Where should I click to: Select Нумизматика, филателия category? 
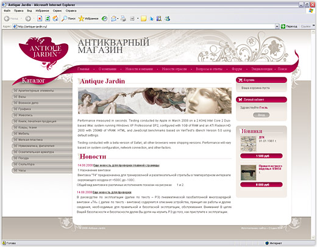pos(42,146)
